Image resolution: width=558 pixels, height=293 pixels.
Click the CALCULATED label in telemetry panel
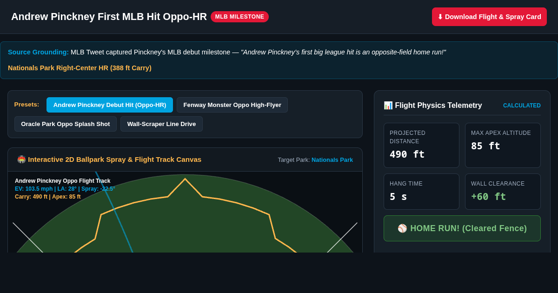pyautogui.click(x=522, y=106)
